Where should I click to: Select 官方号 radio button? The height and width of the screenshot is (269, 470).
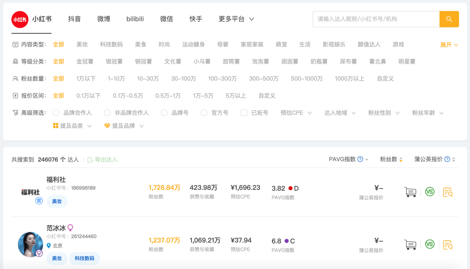point(204,113)
